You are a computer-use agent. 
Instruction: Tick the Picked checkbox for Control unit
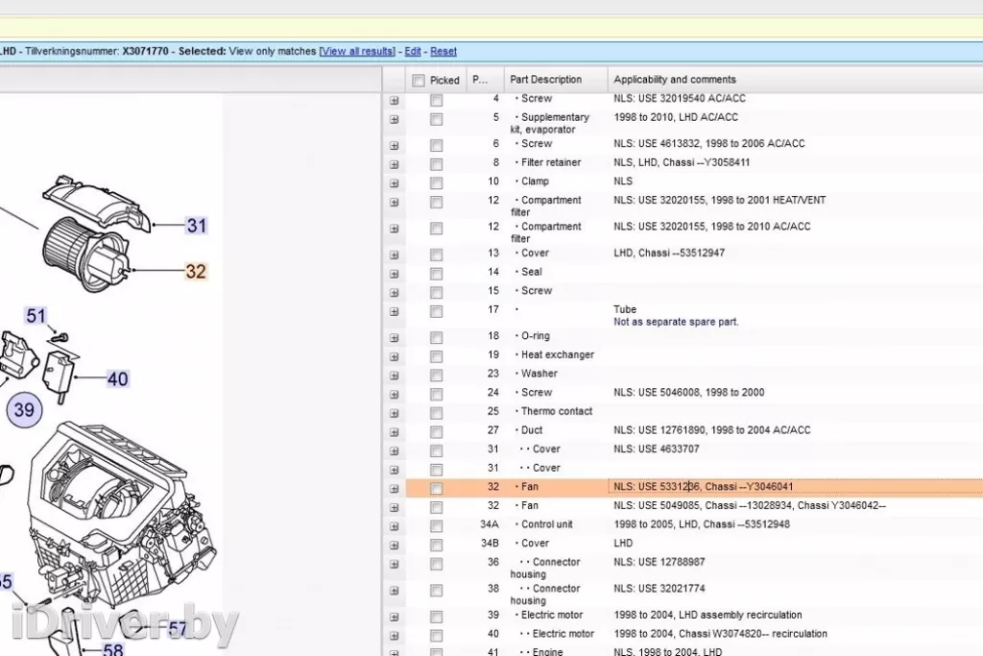point(437,525)
